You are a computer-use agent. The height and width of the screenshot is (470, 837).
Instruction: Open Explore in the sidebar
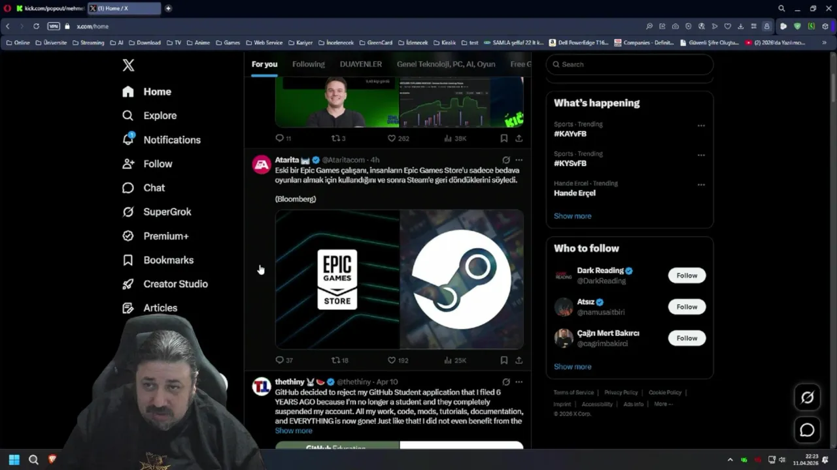click(x=150, y=116)
